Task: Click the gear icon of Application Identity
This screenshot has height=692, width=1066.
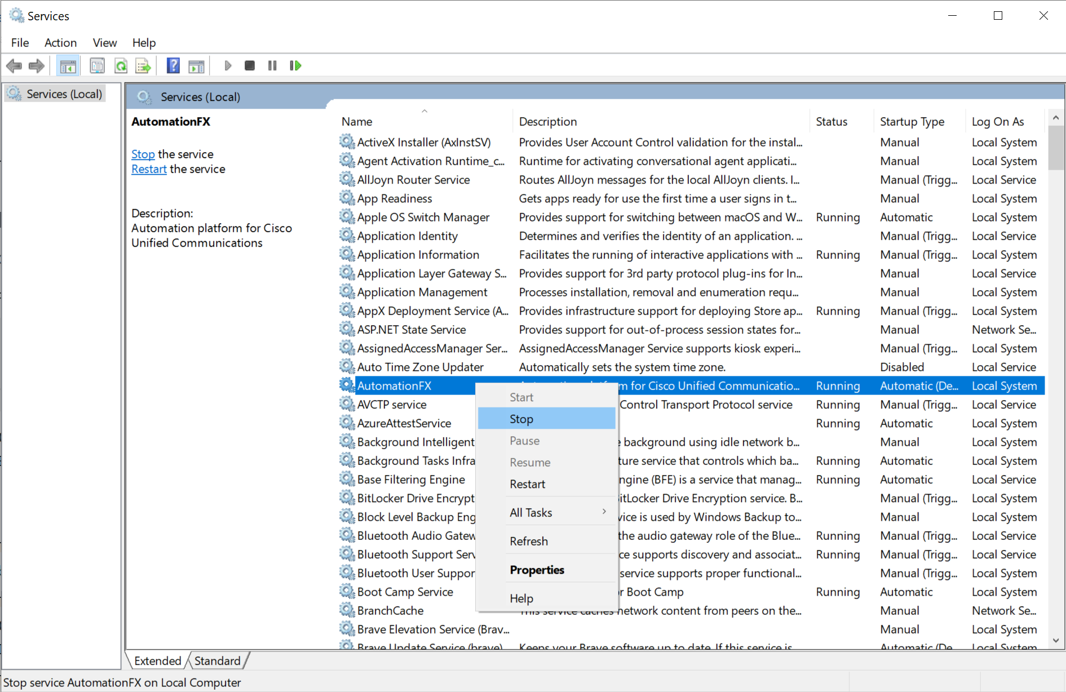Action: (x=347, y=235)
